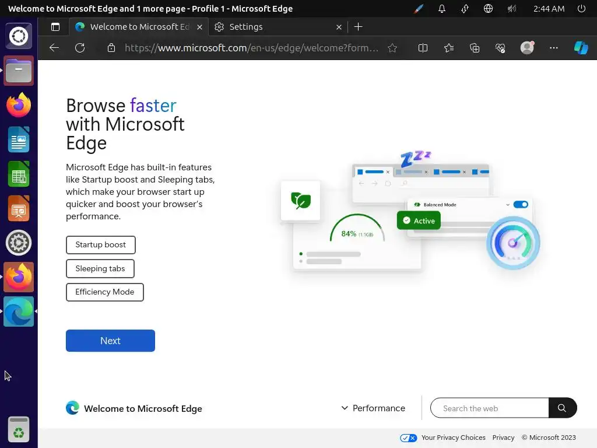Screen dimensions: 597x448
Task: Go back using the back arrow
Action: point(54,48)
